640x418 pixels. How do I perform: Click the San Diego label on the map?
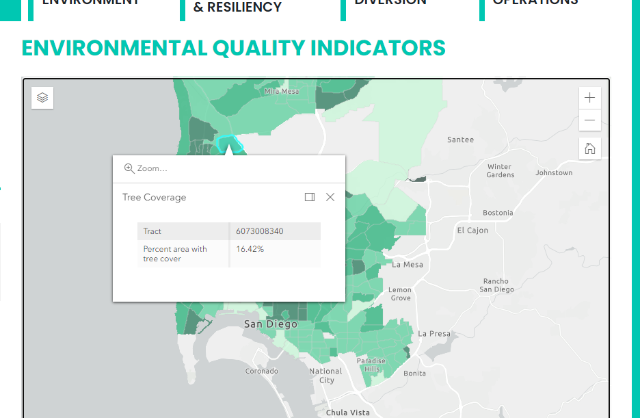tap(270, 324)
